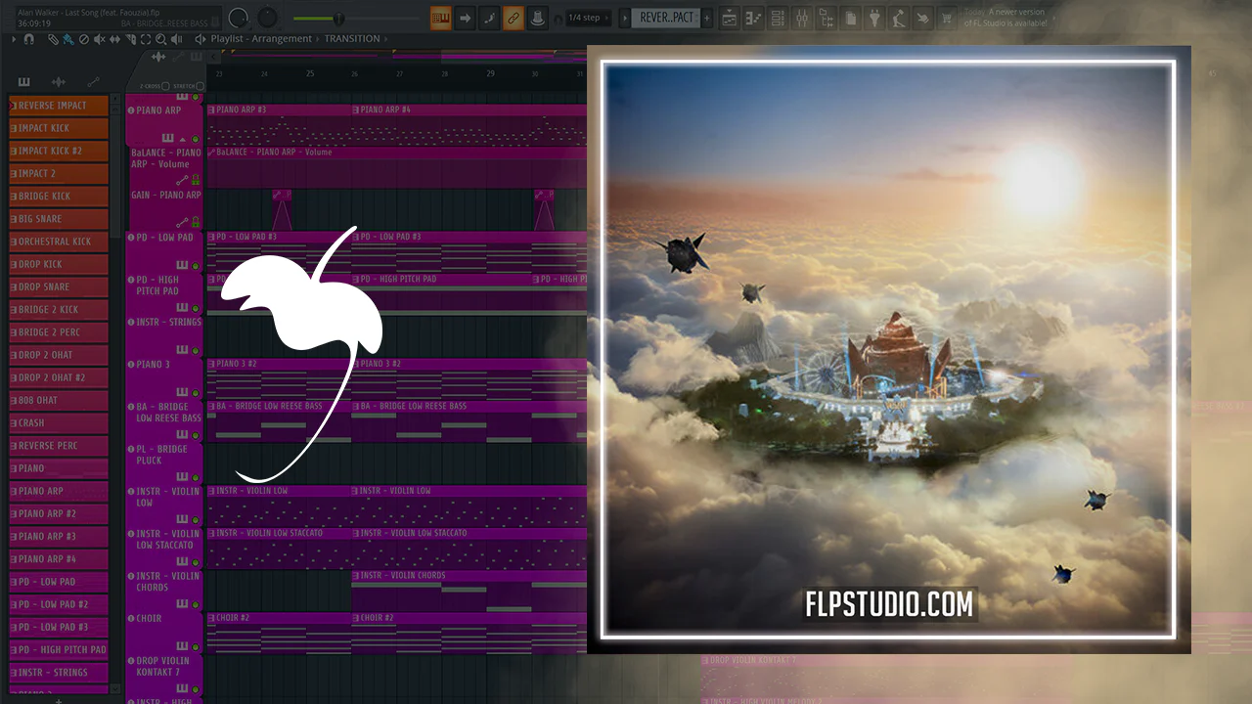
Task: Select the Playback tool in playlist toolbar
Action: [x=176, y=39]
